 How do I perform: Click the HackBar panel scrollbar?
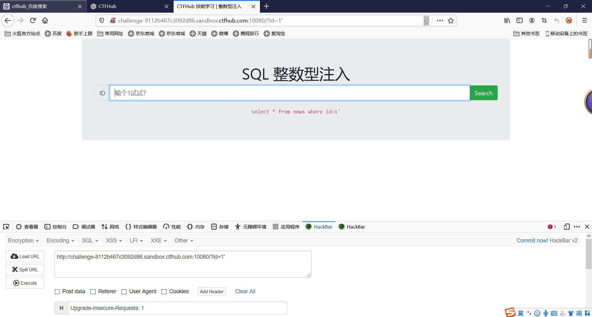pyautogui.click(x=589, y=254)
